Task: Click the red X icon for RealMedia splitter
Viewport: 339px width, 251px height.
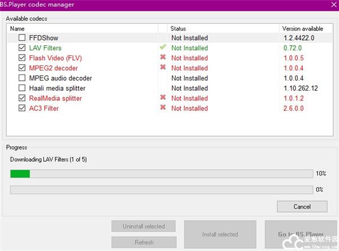Action: [163, 98]
